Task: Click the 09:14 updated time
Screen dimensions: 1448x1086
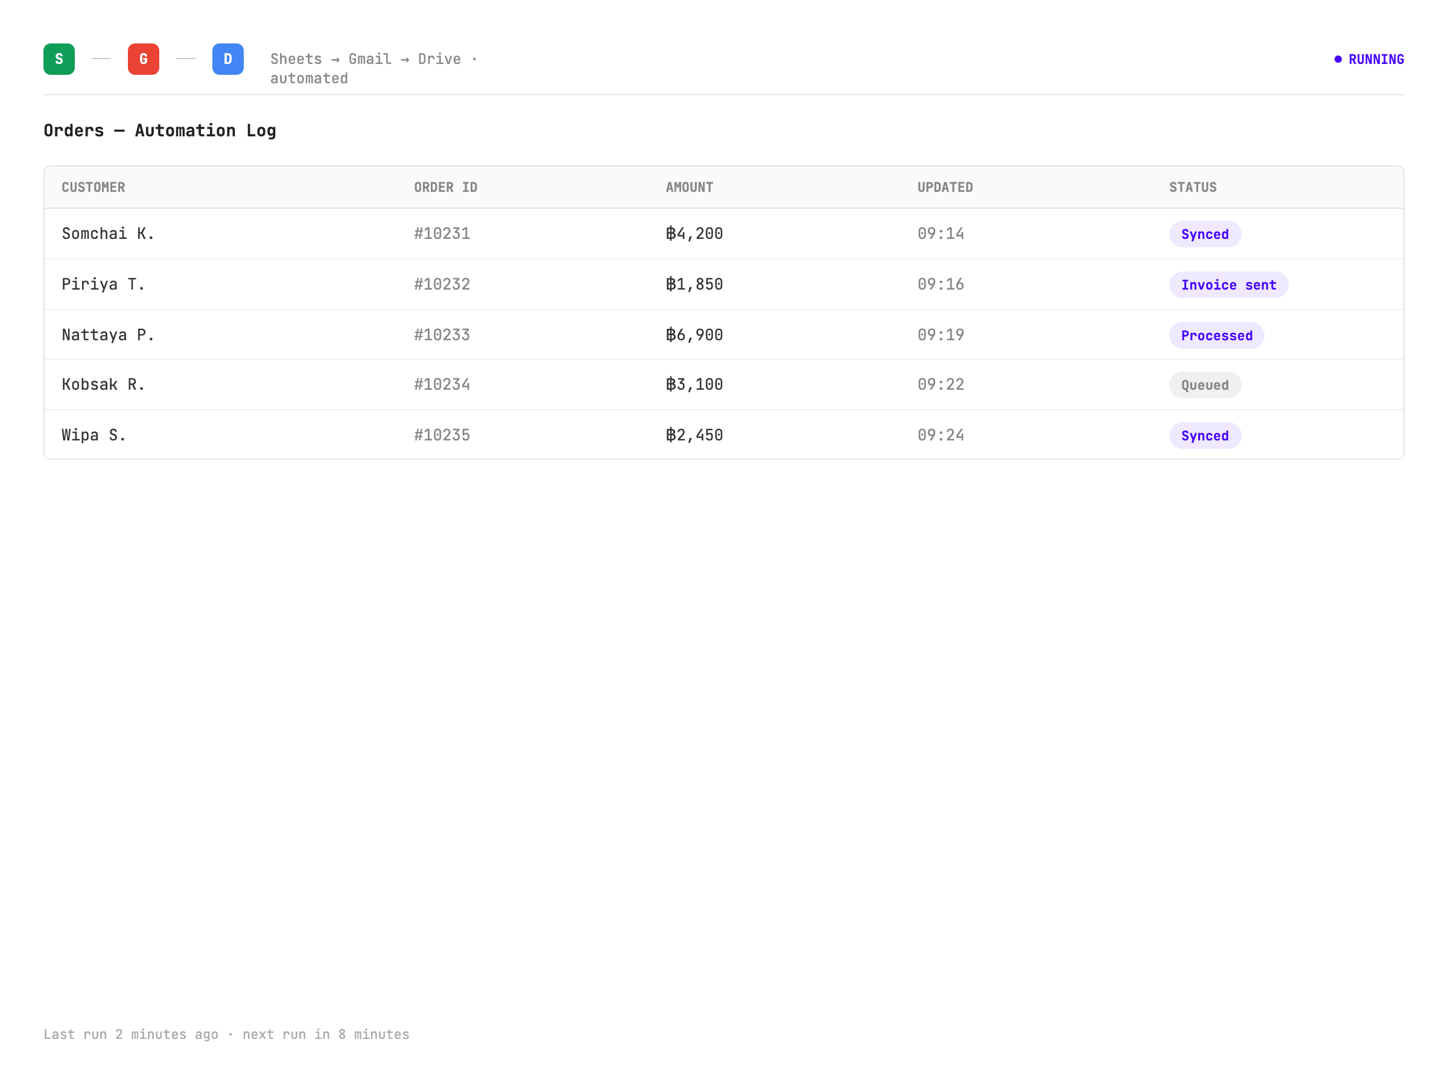Action: 941,233
